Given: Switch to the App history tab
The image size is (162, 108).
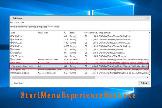Looking at the screenshot, I should [32, 27].
